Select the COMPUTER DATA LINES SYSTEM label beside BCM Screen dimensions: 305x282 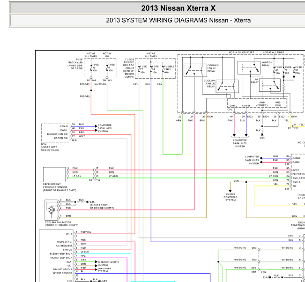[x=104, y=128]
